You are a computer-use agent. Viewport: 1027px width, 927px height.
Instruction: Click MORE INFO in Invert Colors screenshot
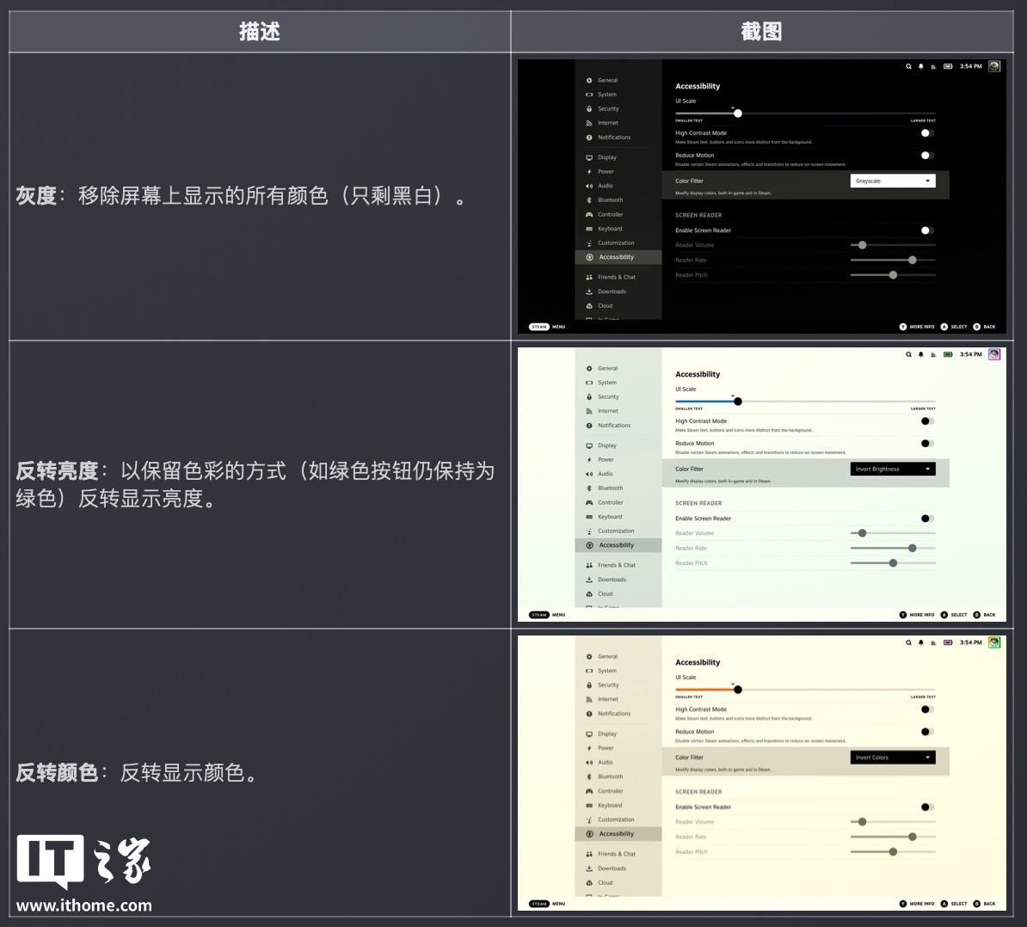pyautogui.click(x=917, y=904)
